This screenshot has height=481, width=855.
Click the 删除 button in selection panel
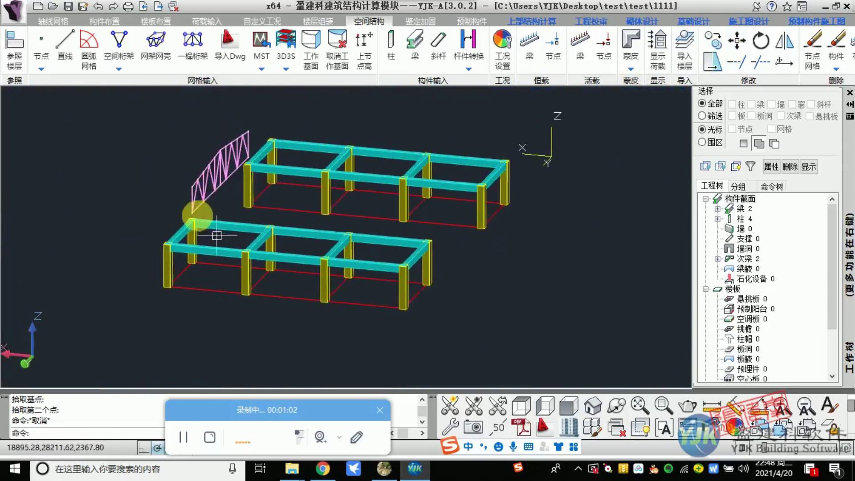point(790,167)
